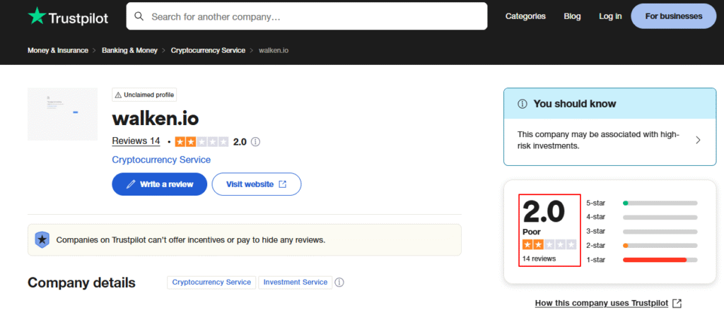
Task: Go to Cryptocurrency Service breadcrumb
Action: click(x=208, y=50)
